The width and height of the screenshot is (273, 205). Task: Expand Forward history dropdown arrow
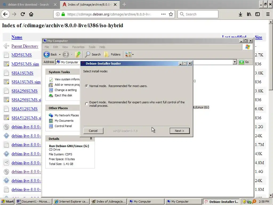pos(72,54)
